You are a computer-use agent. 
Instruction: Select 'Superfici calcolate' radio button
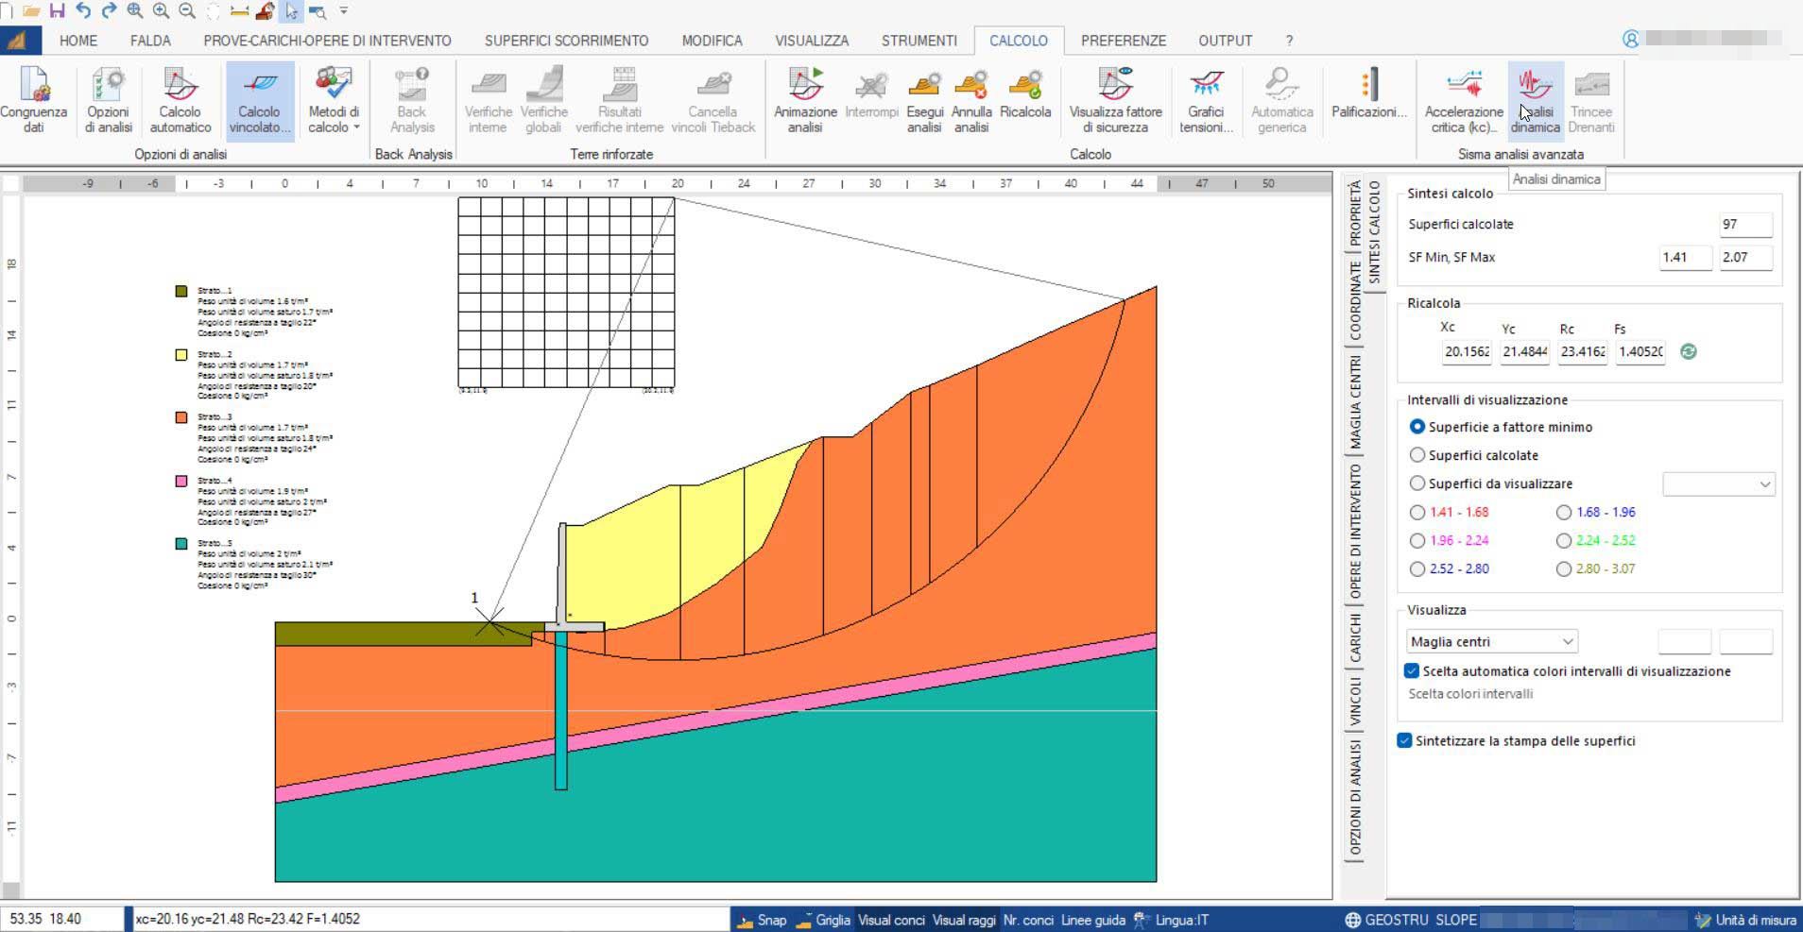[x=1417, y=455]
